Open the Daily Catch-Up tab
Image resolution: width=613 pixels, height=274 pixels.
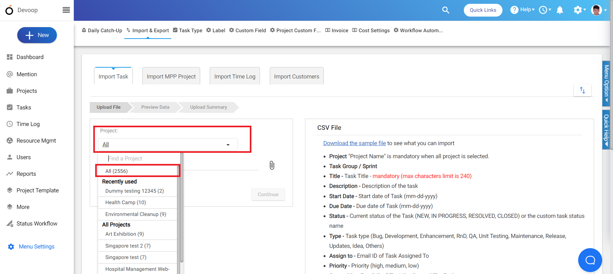coord(102,30)
